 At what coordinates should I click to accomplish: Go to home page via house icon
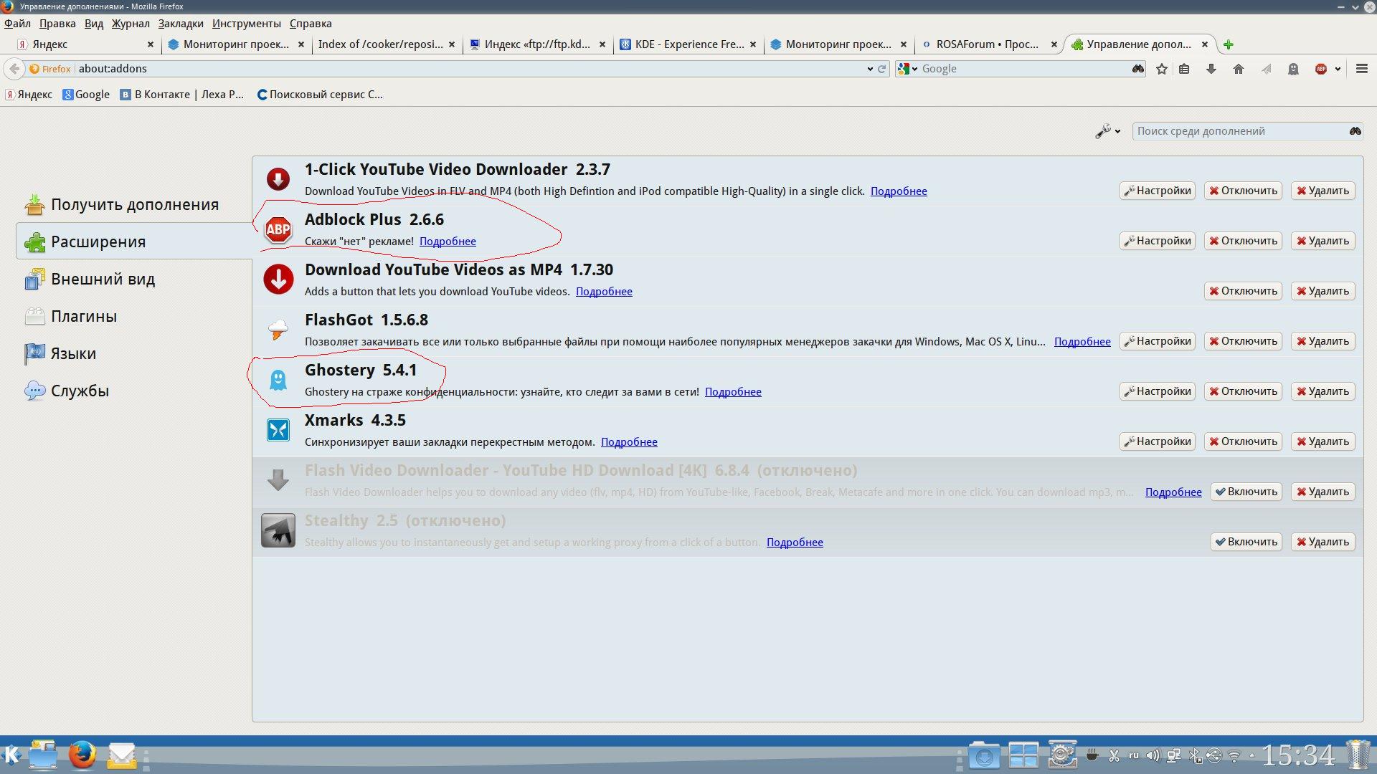tap(1239, 69)
